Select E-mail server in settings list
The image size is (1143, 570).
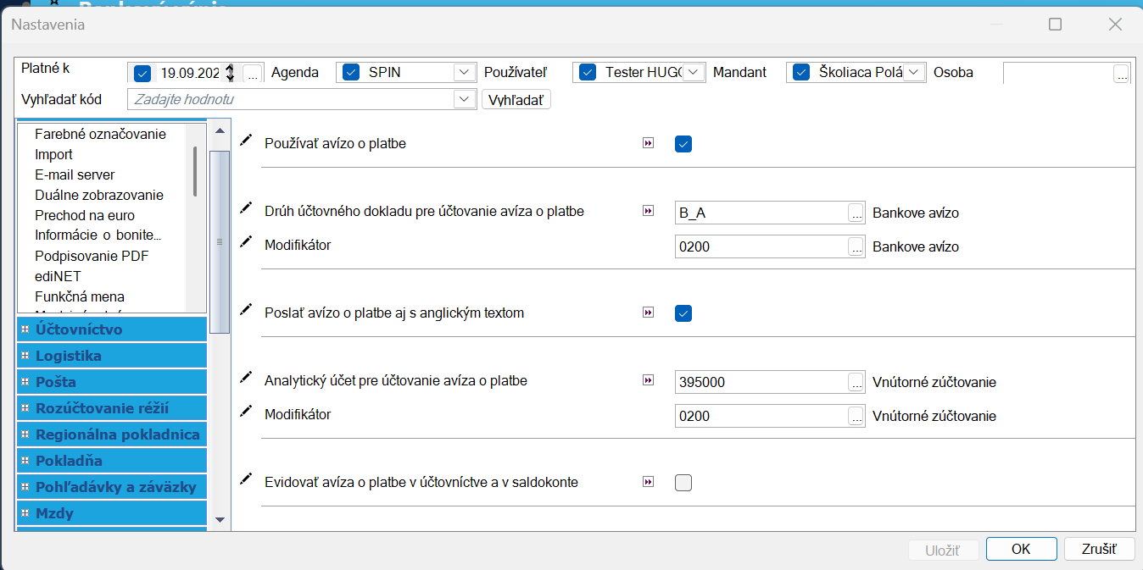coord(75,174)
